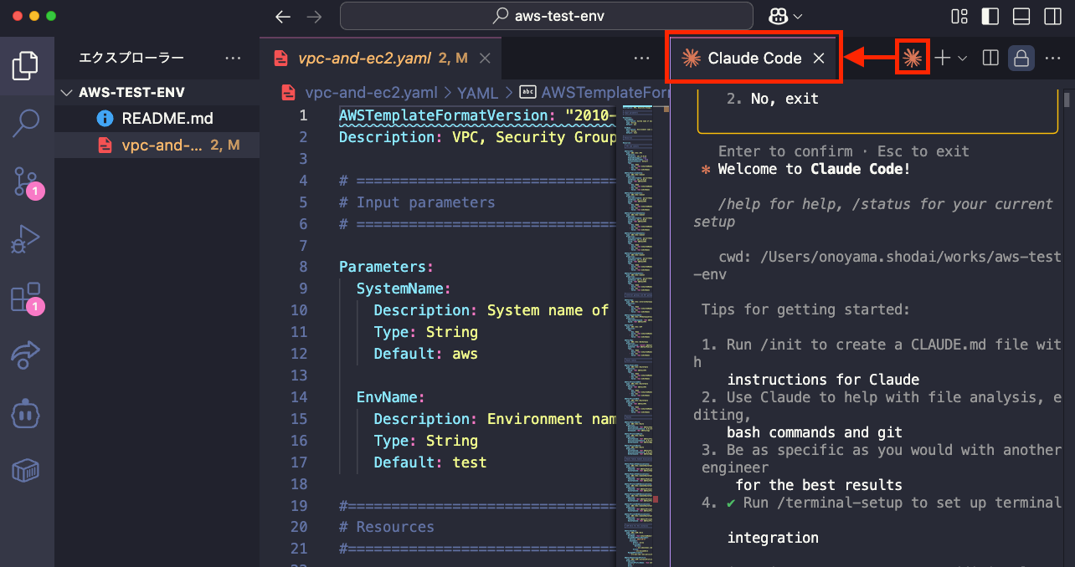Open the new terminal profile dropdown
Screen dimensions: 1075x567
963,58
